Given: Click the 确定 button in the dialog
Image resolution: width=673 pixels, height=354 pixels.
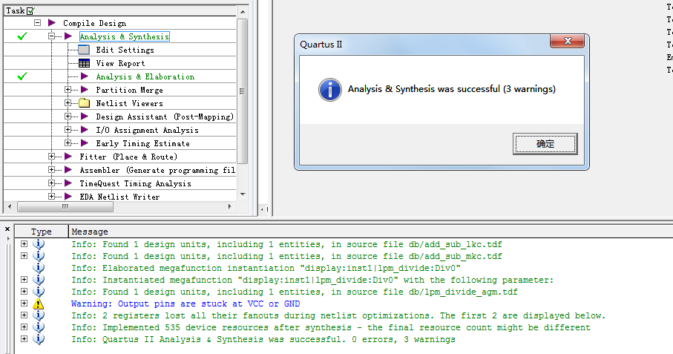Looking at the screenshot, I should (545, 144).
